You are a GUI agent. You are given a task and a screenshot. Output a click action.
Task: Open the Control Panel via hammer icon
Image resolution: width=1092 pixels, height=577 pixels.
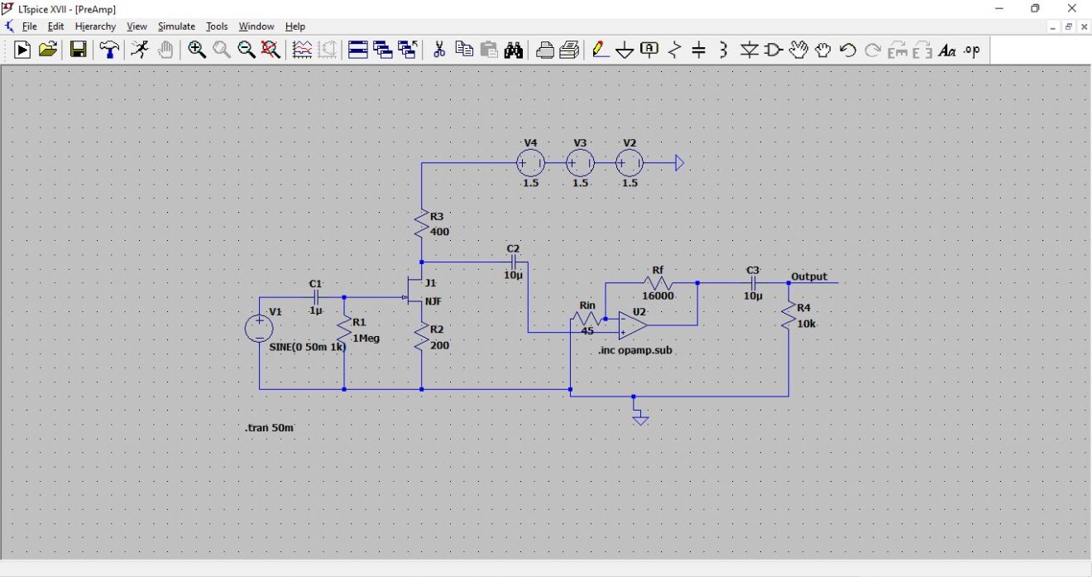click(110, 50)
